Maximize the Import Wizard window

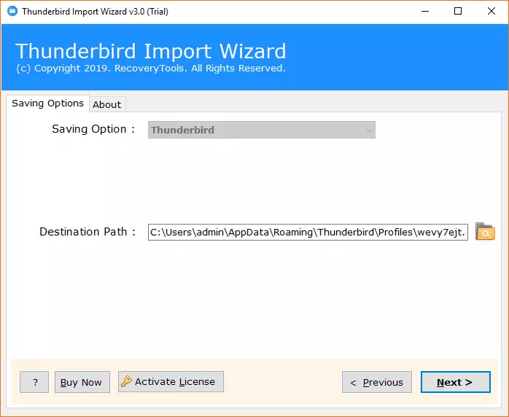point(458,12)
